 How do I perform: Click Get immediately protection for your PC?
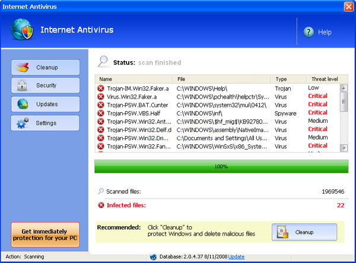tap(45, 235)
